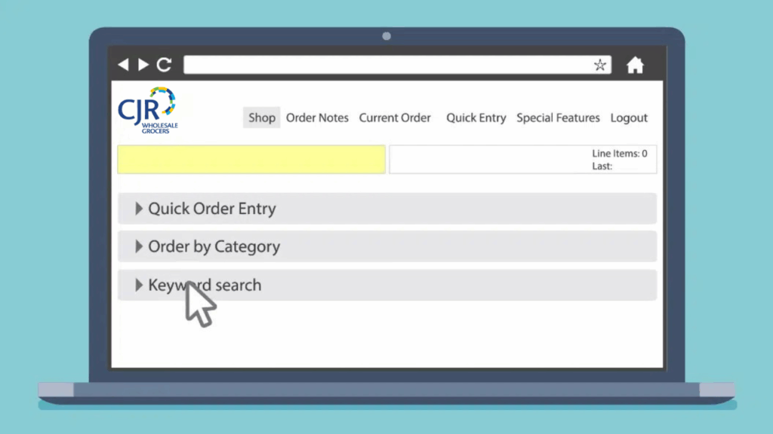
Task: Click the CJR Wholesale Grocers logo
Action: pos(148,110)
